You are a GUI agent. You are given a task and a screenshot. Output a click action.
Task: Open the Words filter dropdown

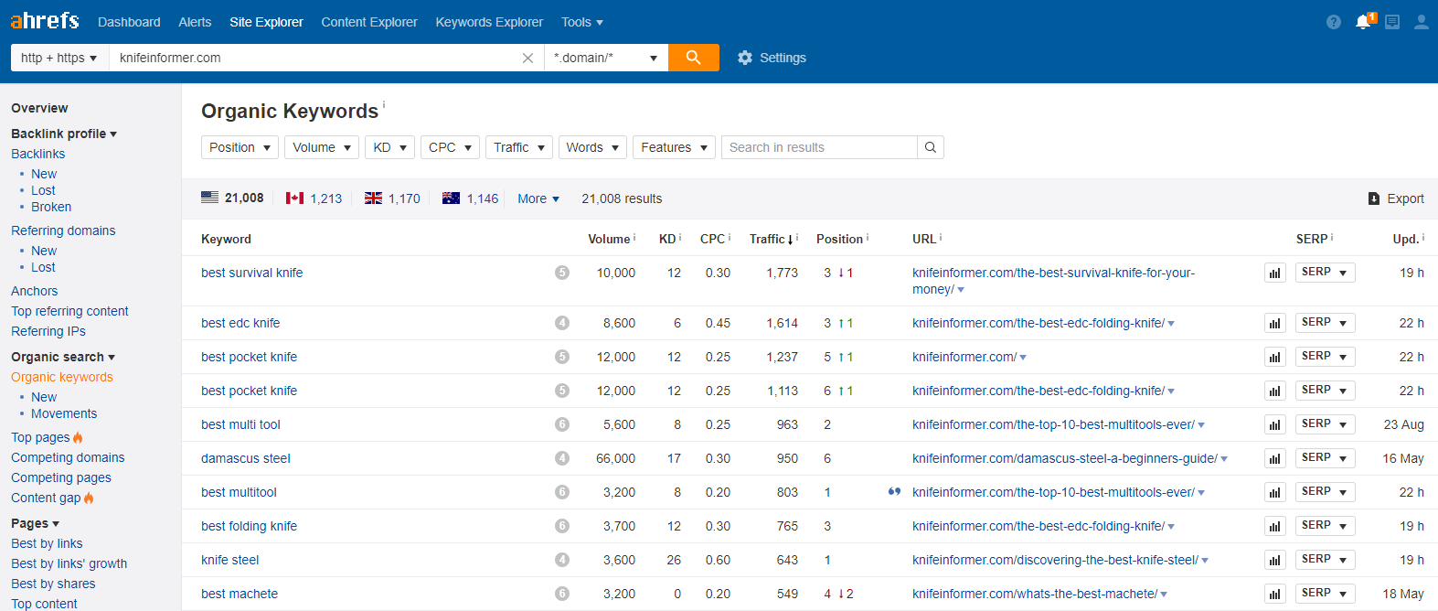point(592,147)
